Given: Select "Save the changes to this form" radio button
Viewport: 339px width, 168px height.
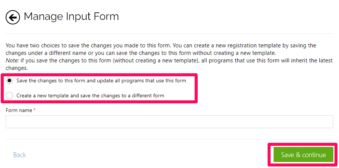Looking at the screenshot, I should click(9, 81).
